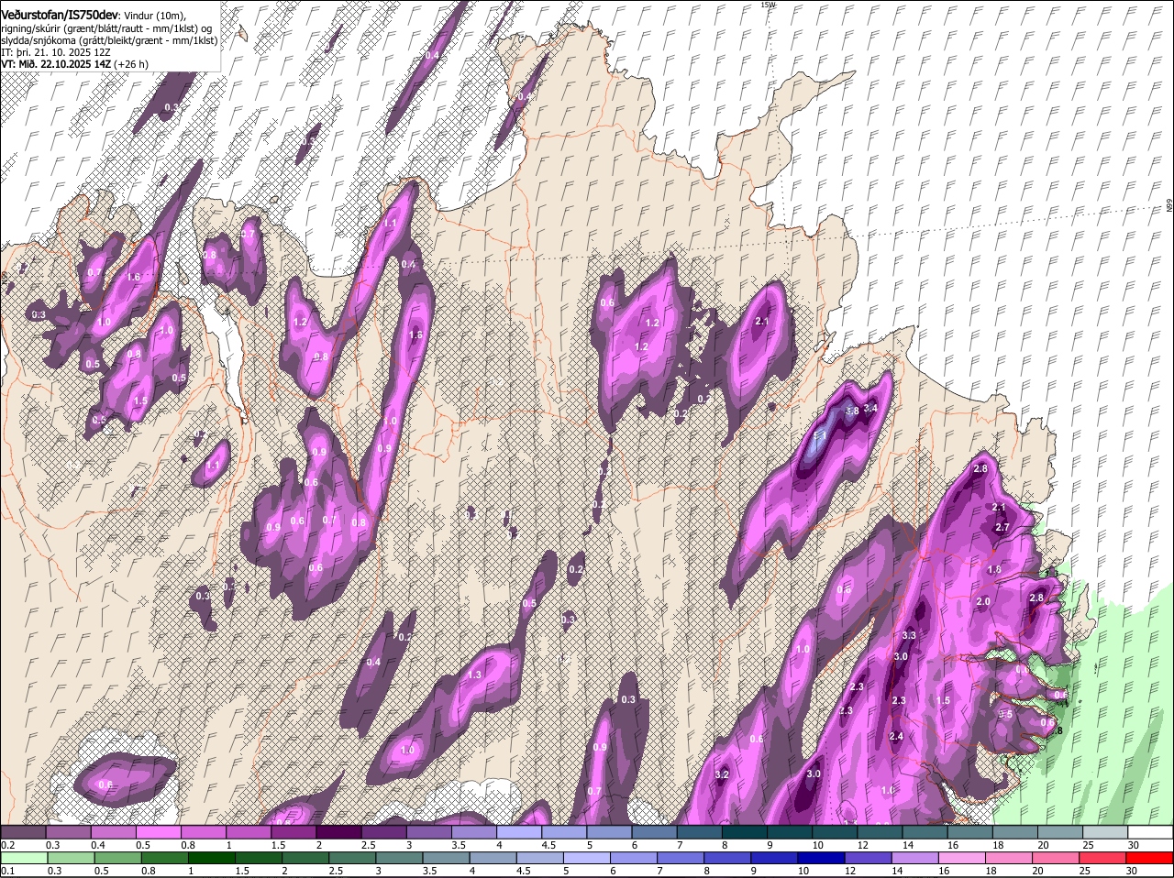
Task: Select lower legend swatch between 3 and 3.5
Action: pos(401,858)
